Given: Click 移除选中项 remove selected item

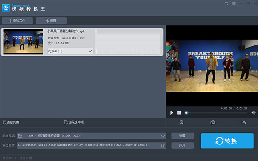Looking at the screenshot, I should coord(74,122).
